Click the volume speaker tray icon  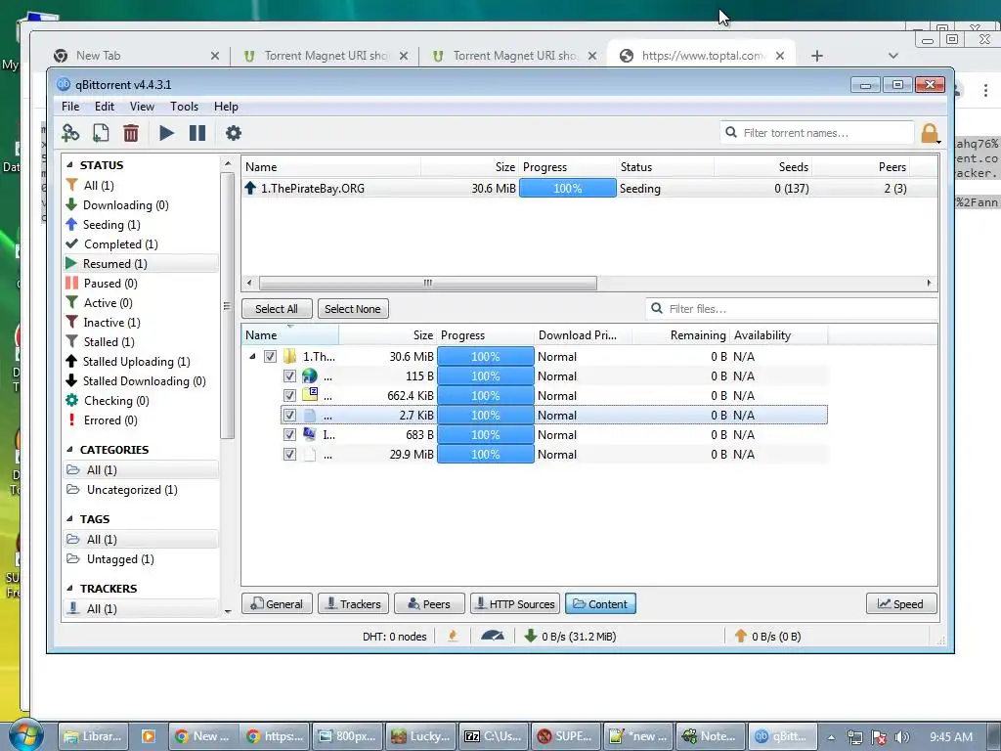pyautogui.click(x=902, y=737)
